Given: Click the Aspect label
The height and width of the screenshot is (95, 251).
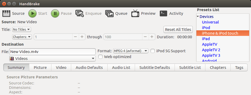Looking at the screenshot, I should coord(16,92).
